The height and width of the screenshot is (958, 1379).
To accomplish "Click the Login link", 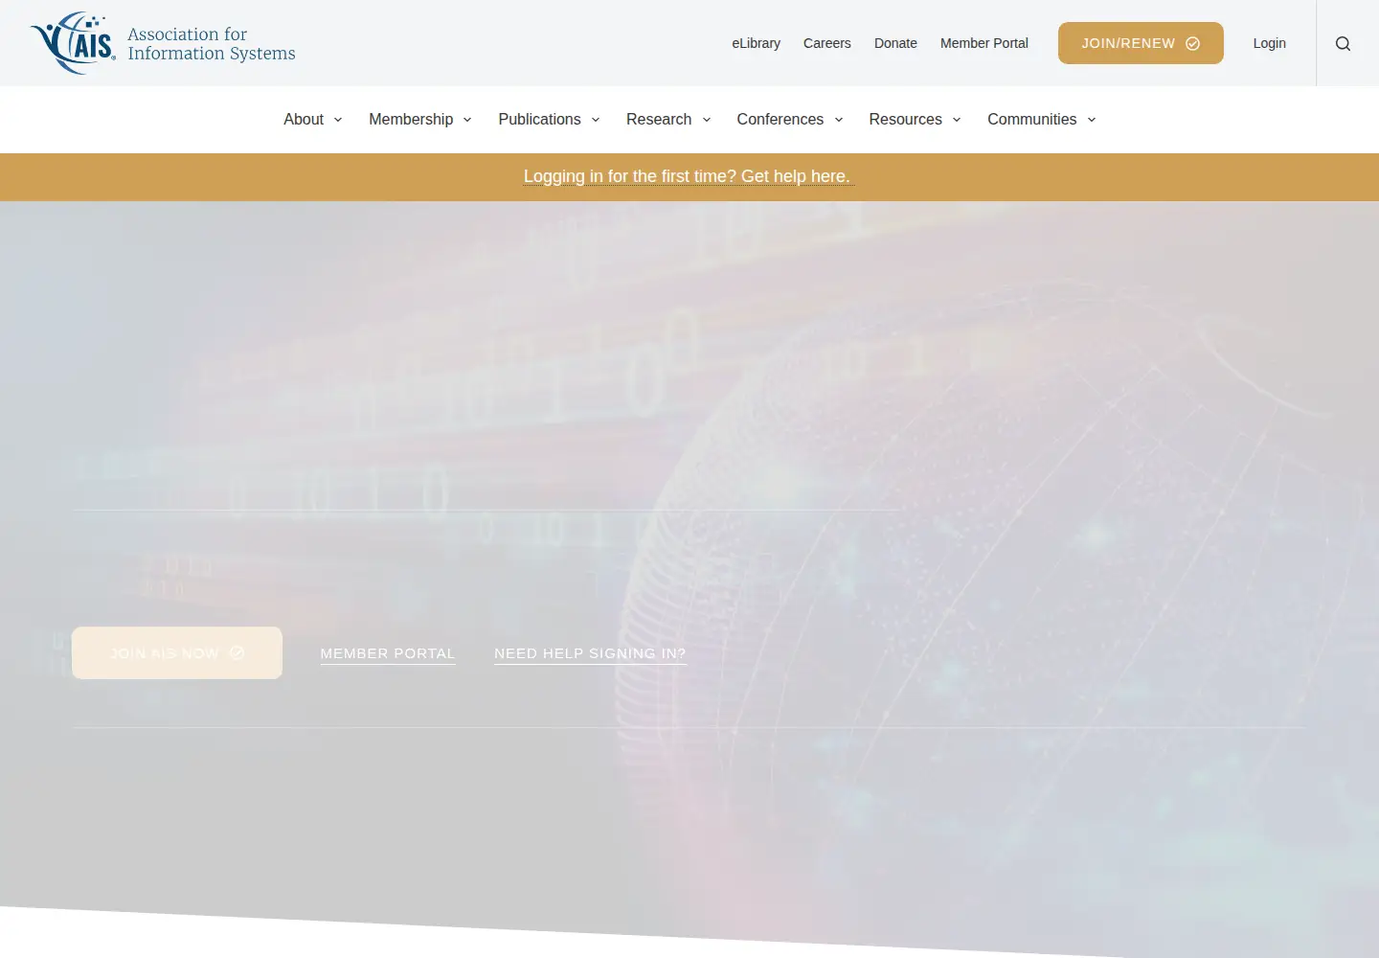I will tap(1269, 43).
